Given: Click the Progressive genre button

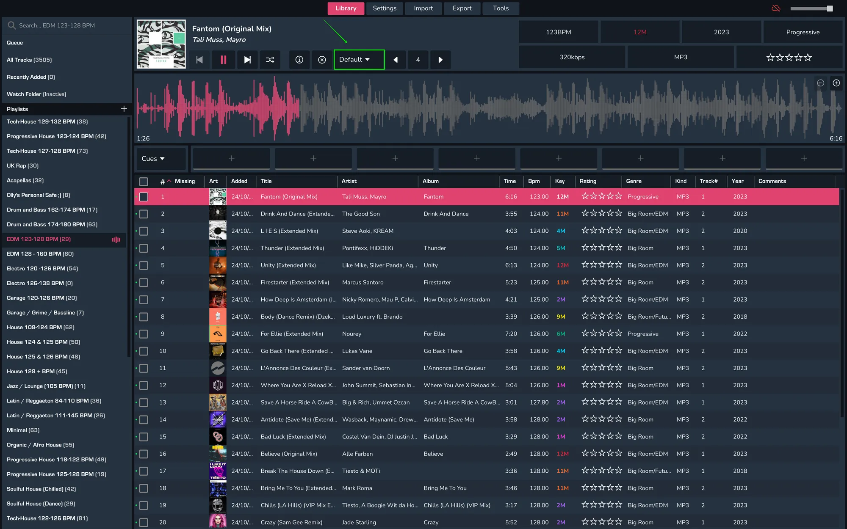Looking at the screenshot, I should (803, 32).
